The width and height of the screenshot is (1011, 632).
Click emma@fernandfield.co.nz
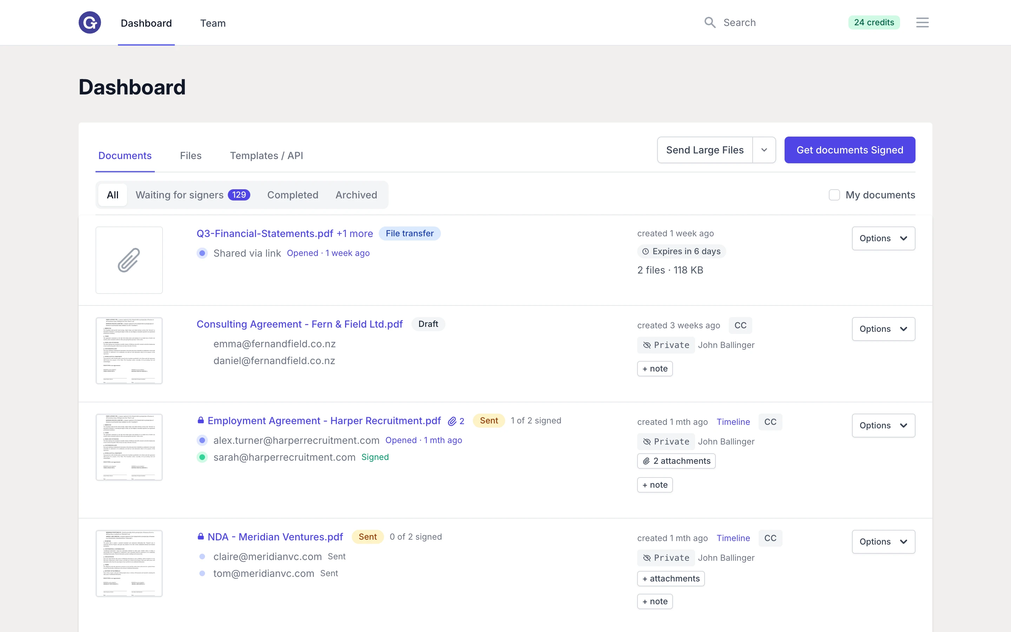tap(275, 344)
